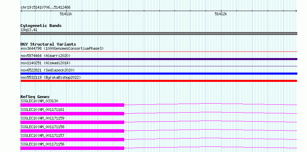The height and width of the screenshot is (152, 307).
Task: Select the Cytogenetic Bands track heading
Action: [41, 26]
